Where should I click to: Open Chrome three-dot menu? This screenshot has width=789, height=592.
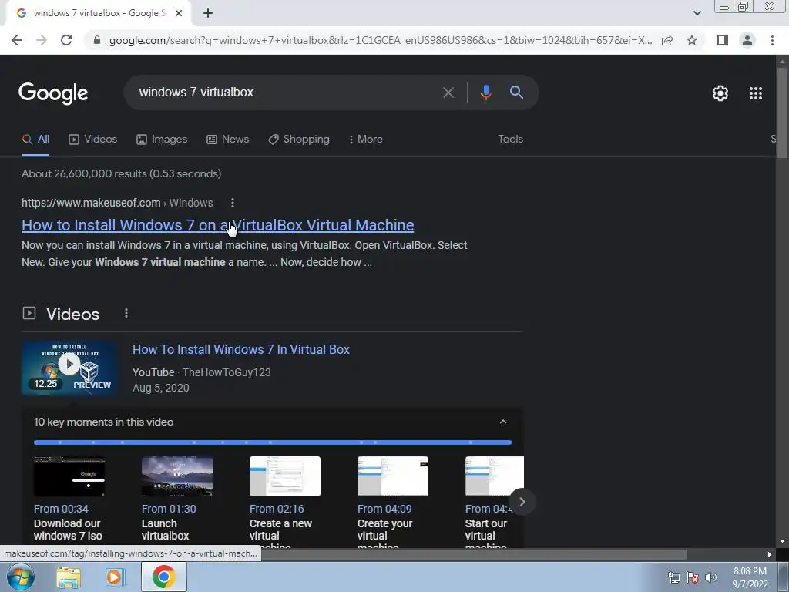click(772, 40)
